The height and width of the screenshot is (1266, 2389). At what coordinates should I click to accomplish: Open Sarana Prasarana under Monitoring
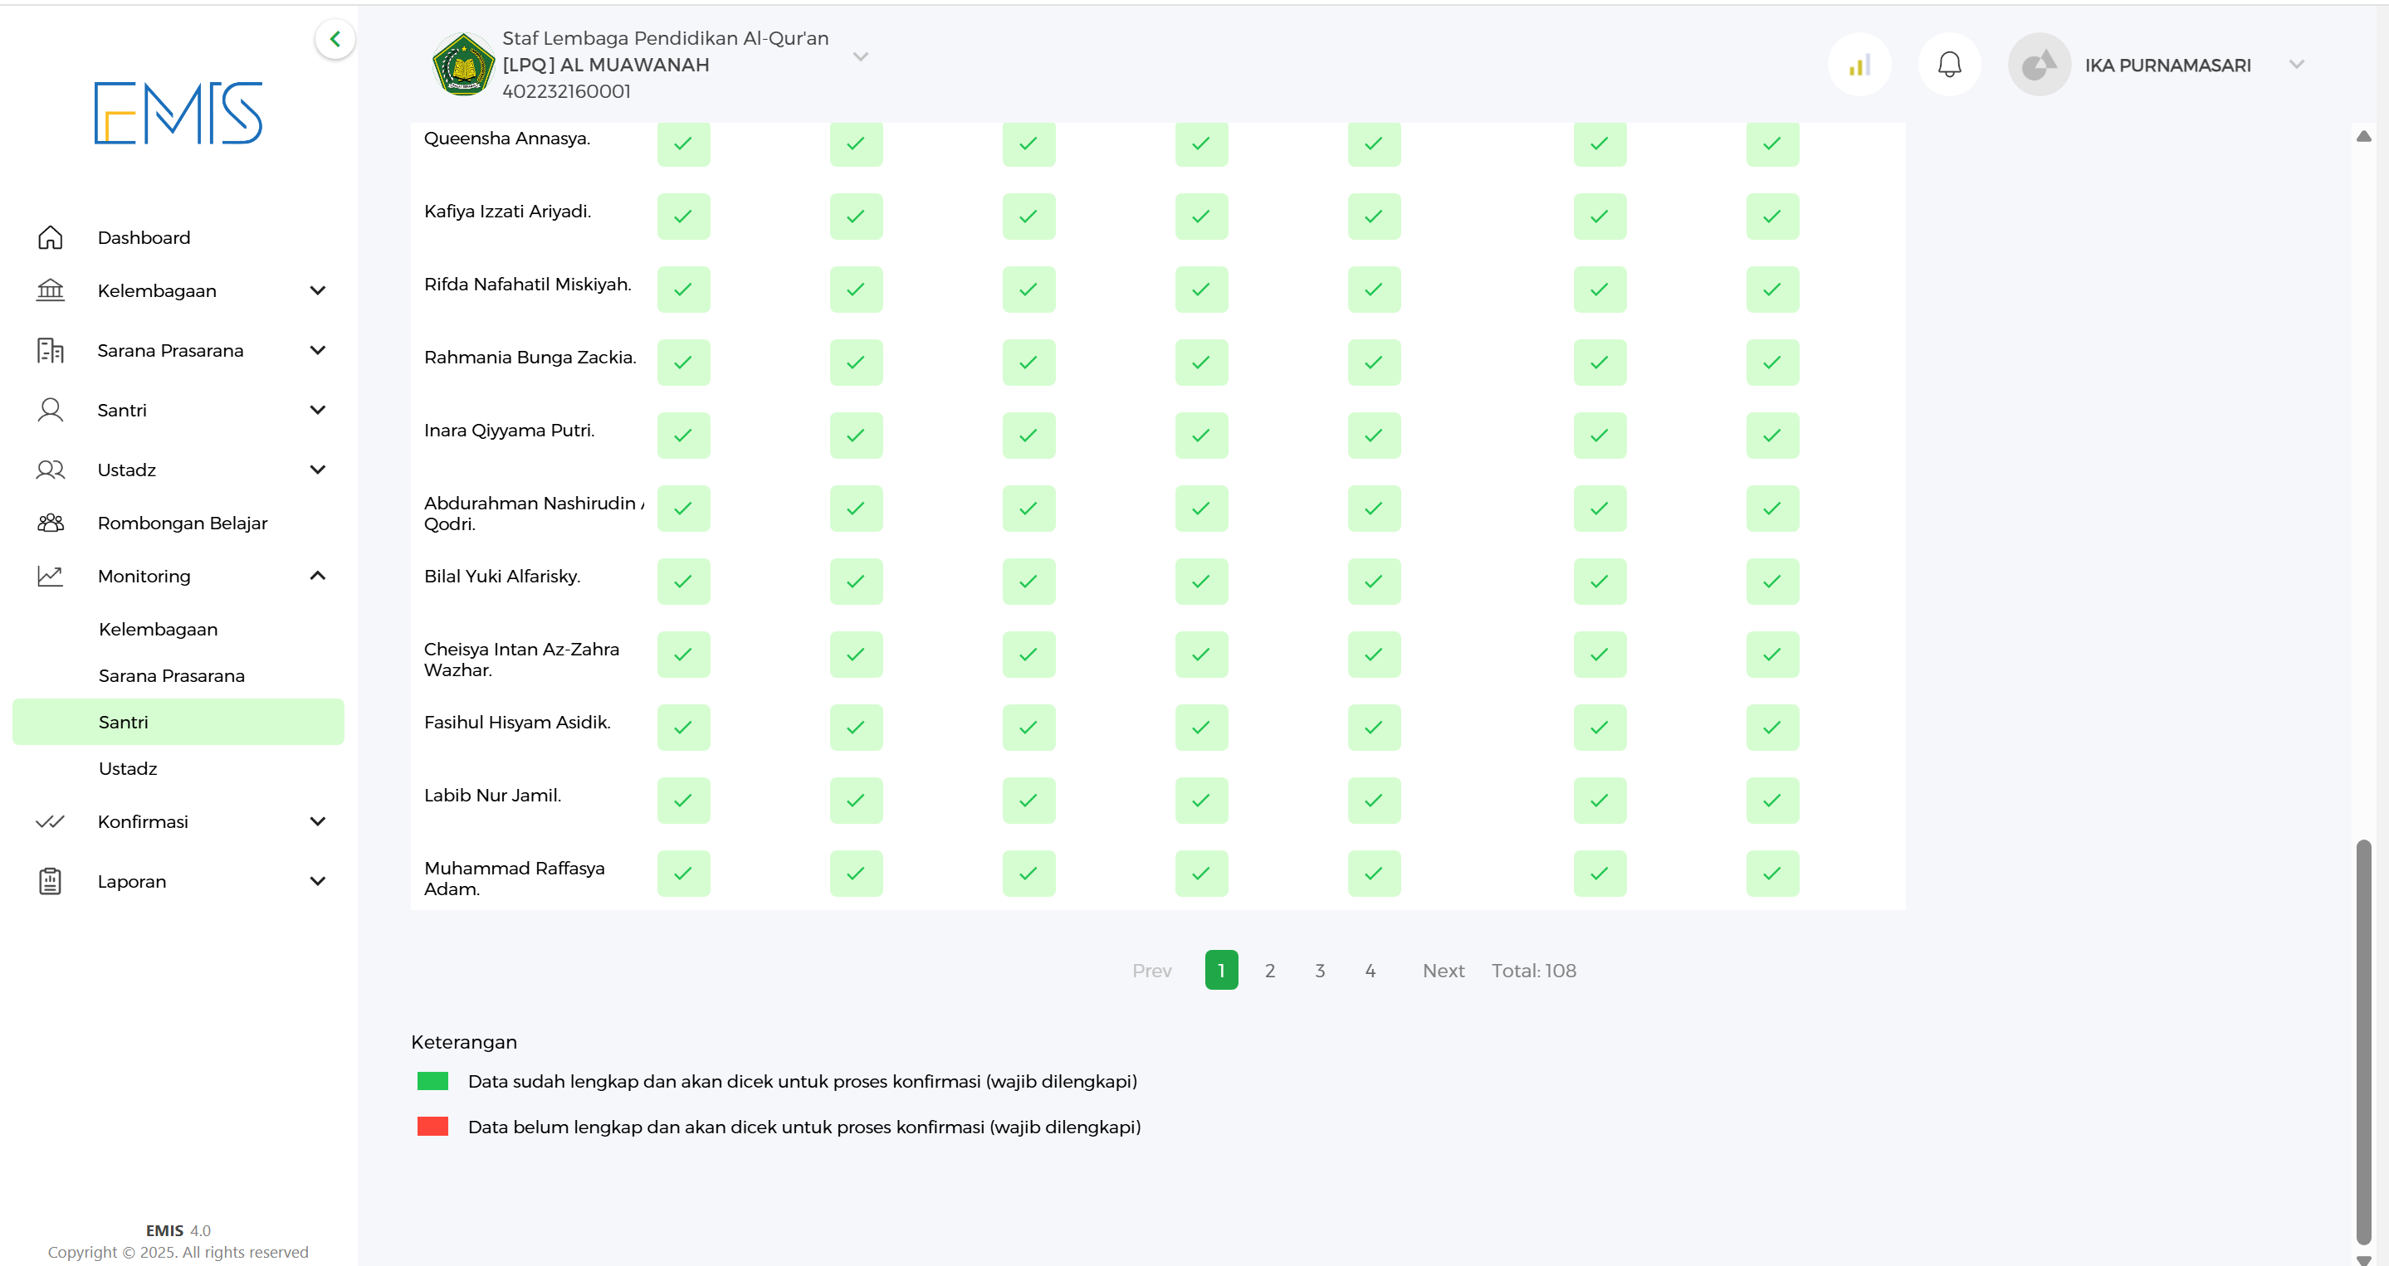point(172,674)
